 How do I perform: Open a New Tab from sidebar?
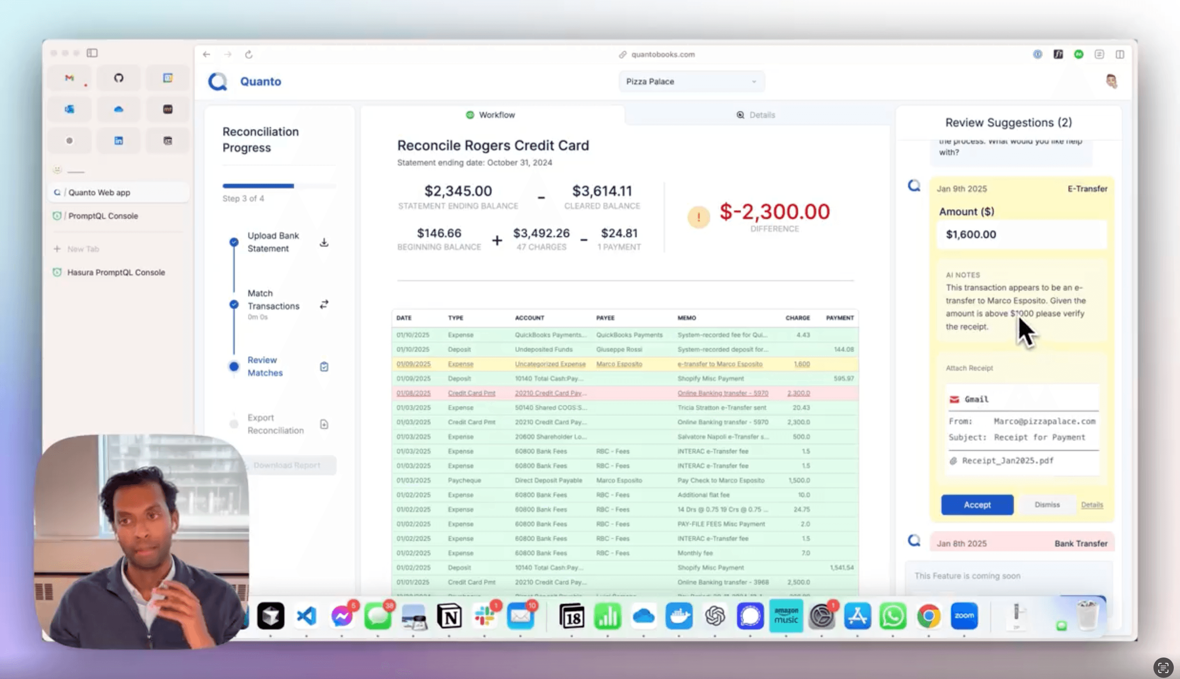[77, 249]
